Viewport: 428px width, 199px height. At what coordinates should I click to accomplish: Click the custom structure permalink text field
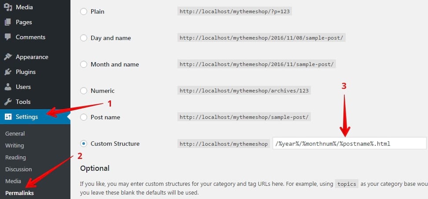pos(349,144)
